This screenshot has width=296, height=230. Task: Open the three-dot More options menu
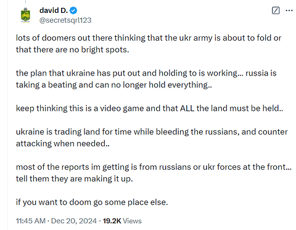(289, 10)
